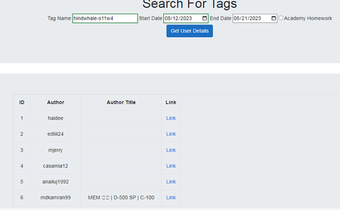Select the author name mjerry
Viewport: 340px width, 210px height.
55,150
